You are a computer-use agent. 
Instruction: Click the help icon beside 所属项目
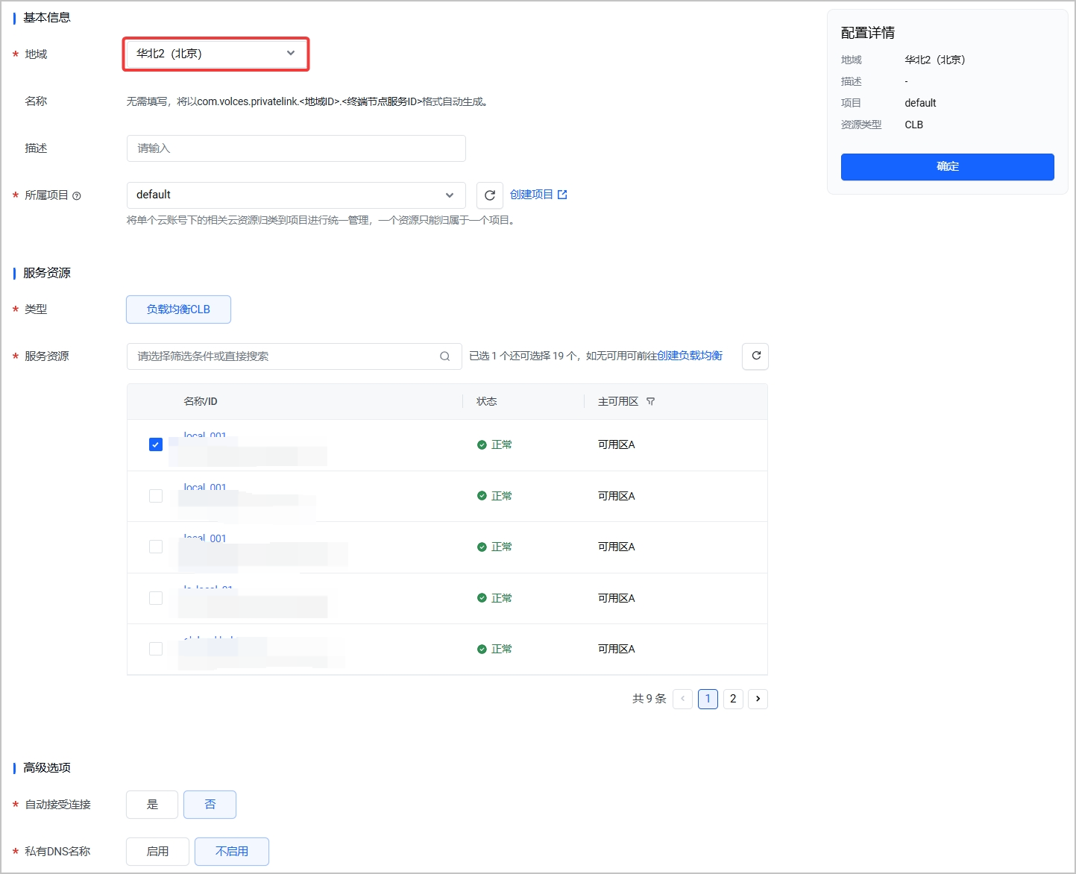tap(77, 196)
